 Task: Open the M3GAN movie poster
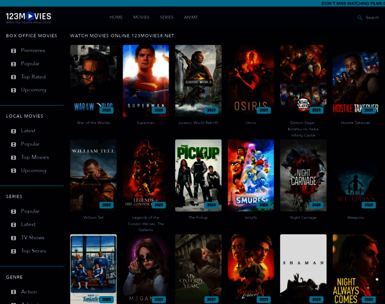(146, 269)
